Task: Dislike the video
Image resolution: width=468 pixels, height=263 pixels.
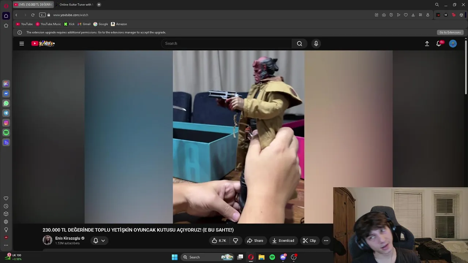Action: 235,241
